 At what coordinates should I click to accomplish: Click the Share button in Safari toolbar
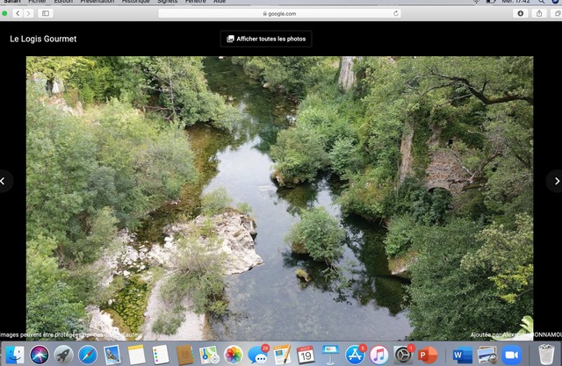click(x=539, y=14)
